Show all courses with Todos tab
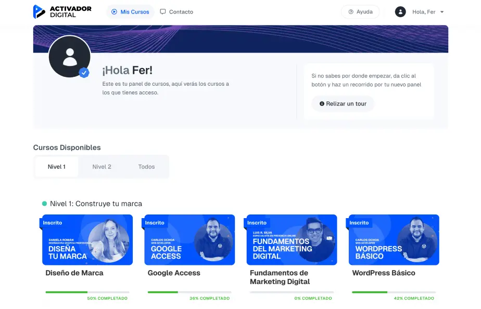 tap(146, 167)
